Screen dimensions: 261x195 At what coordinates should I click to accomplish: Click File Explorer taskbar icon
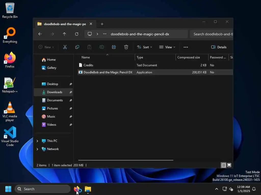pos(88,189)
